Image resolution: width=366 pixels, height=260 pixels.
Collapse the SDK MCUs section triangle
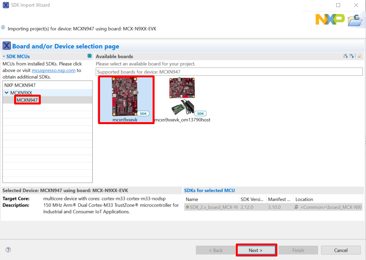(4, 57)
